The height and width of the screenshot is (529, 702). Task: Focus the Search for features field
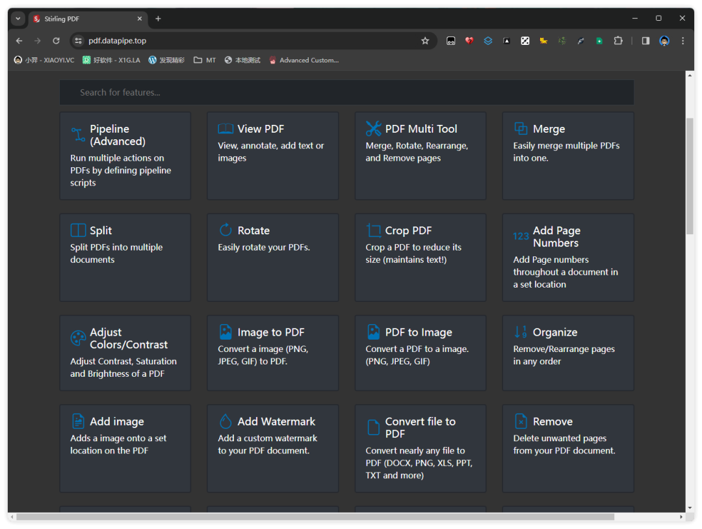pyautogui.click(x=346, y=92)
